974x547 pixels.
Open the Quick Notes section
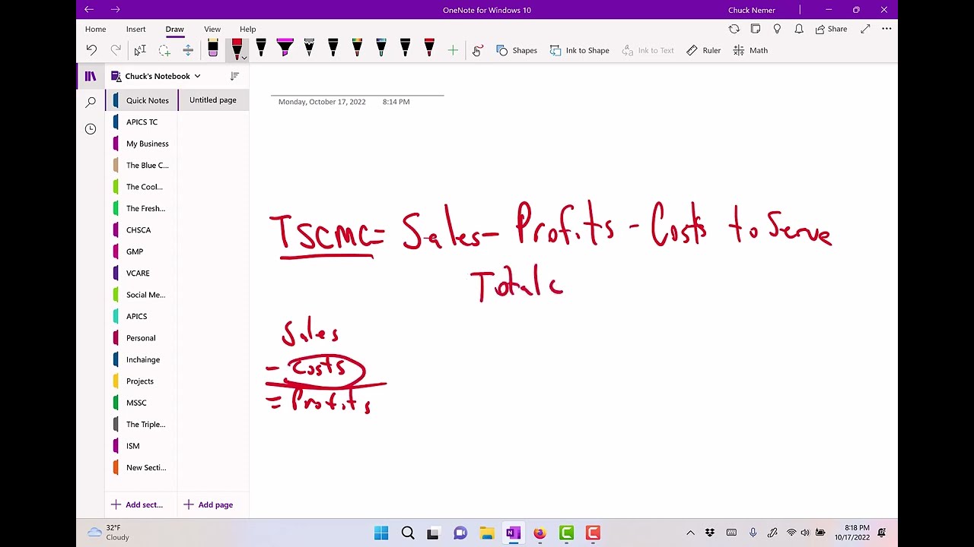click(142, 100)
